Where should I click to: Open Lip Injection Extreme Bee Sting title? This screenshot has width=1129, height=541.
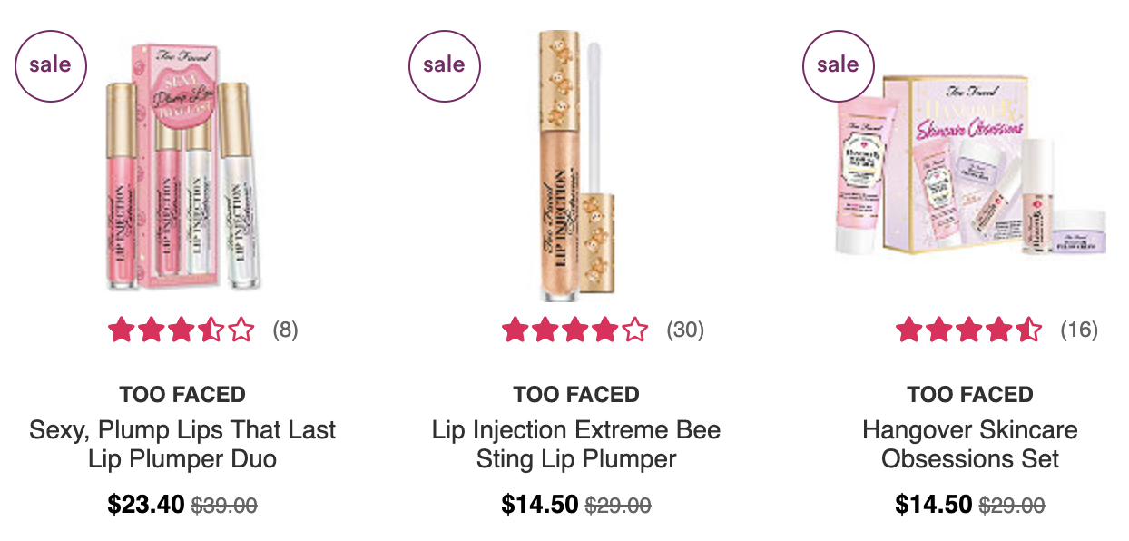click(x=576, y=444)
